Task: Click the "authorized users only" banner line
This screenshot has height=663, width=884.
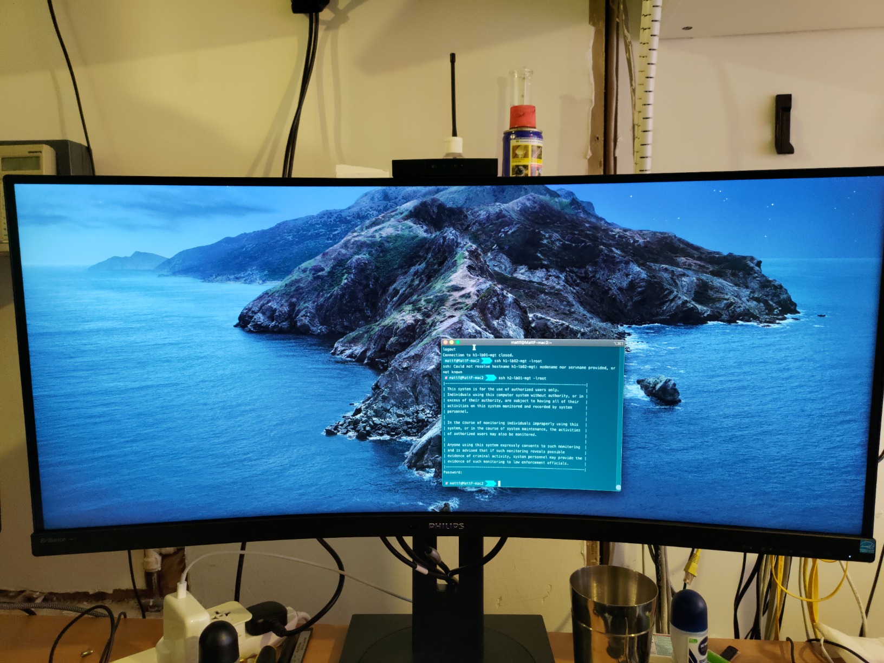Action: pyautogui.click(x=503, y=389)
